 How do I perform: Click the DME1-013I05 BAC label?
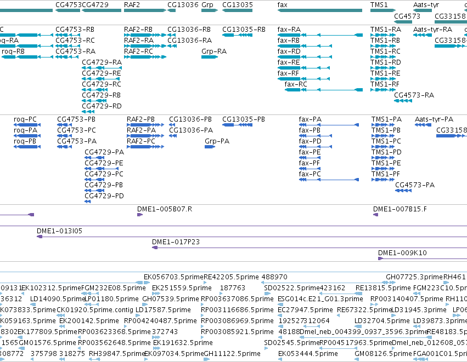(59, 231)
